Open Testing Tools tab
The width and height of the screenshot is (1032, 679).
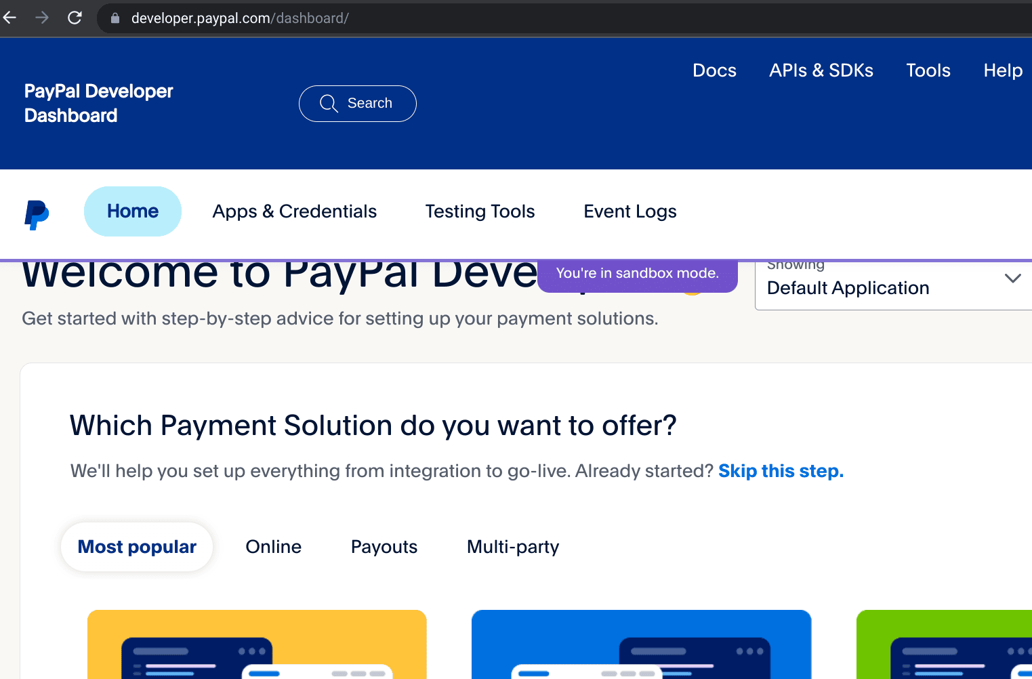[480, 211]
